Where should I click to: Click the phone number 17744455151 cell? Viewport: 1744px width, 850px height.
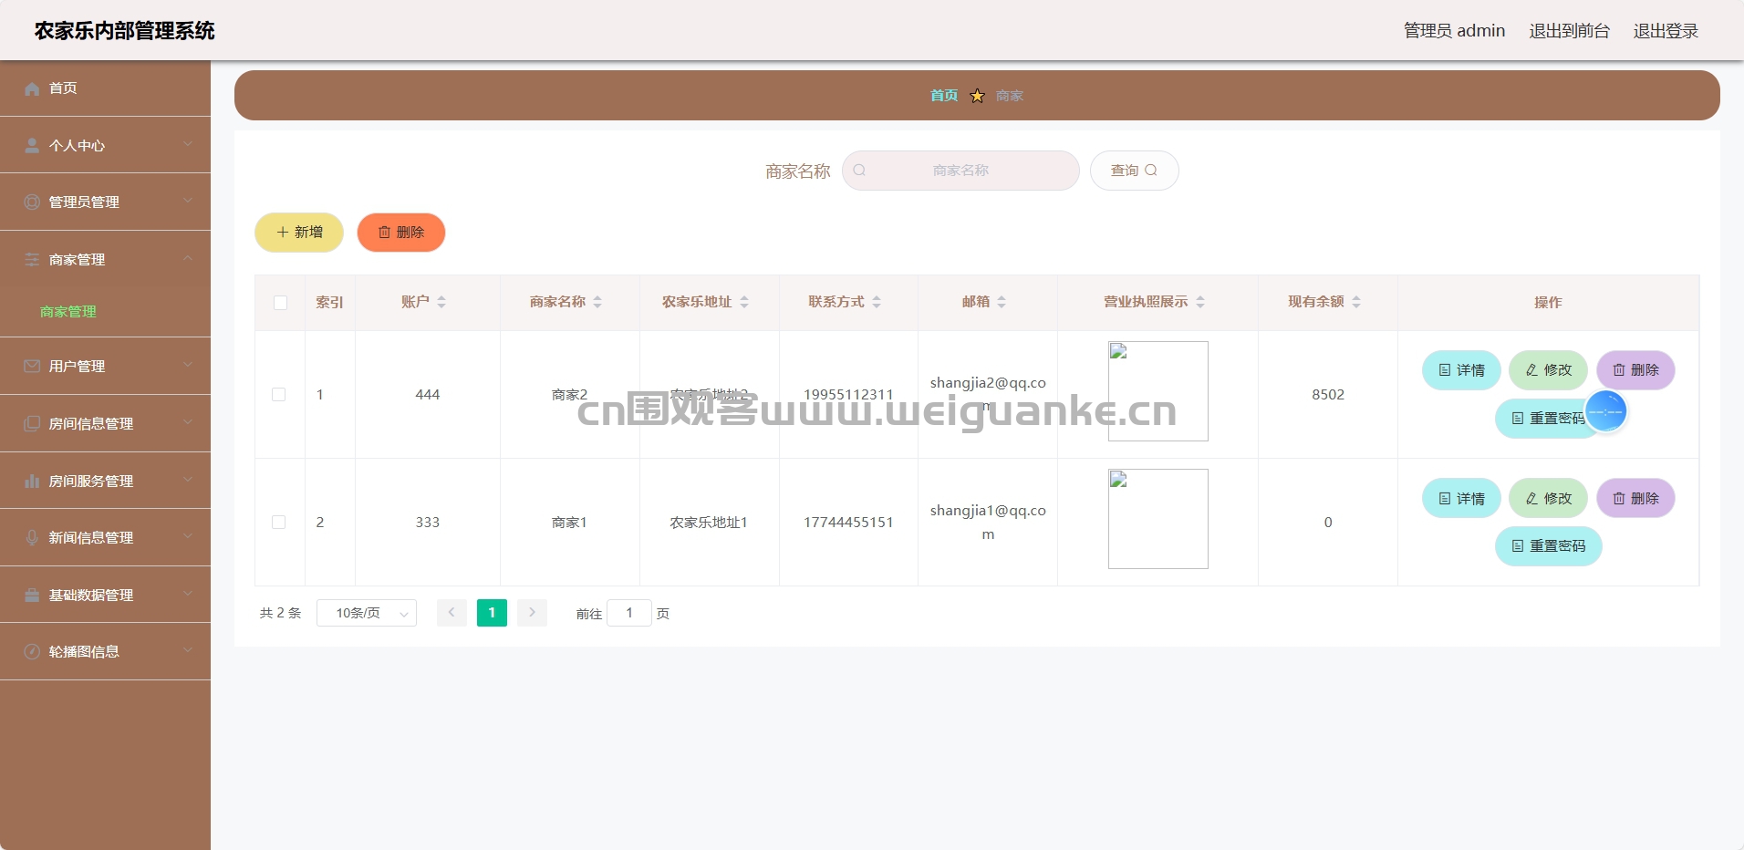tap(848, 523)
